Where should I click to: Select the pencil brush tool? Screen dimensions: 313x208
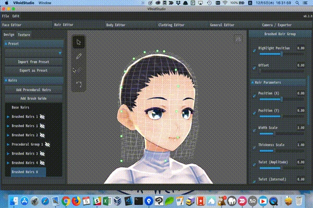(x=78, y=56)
